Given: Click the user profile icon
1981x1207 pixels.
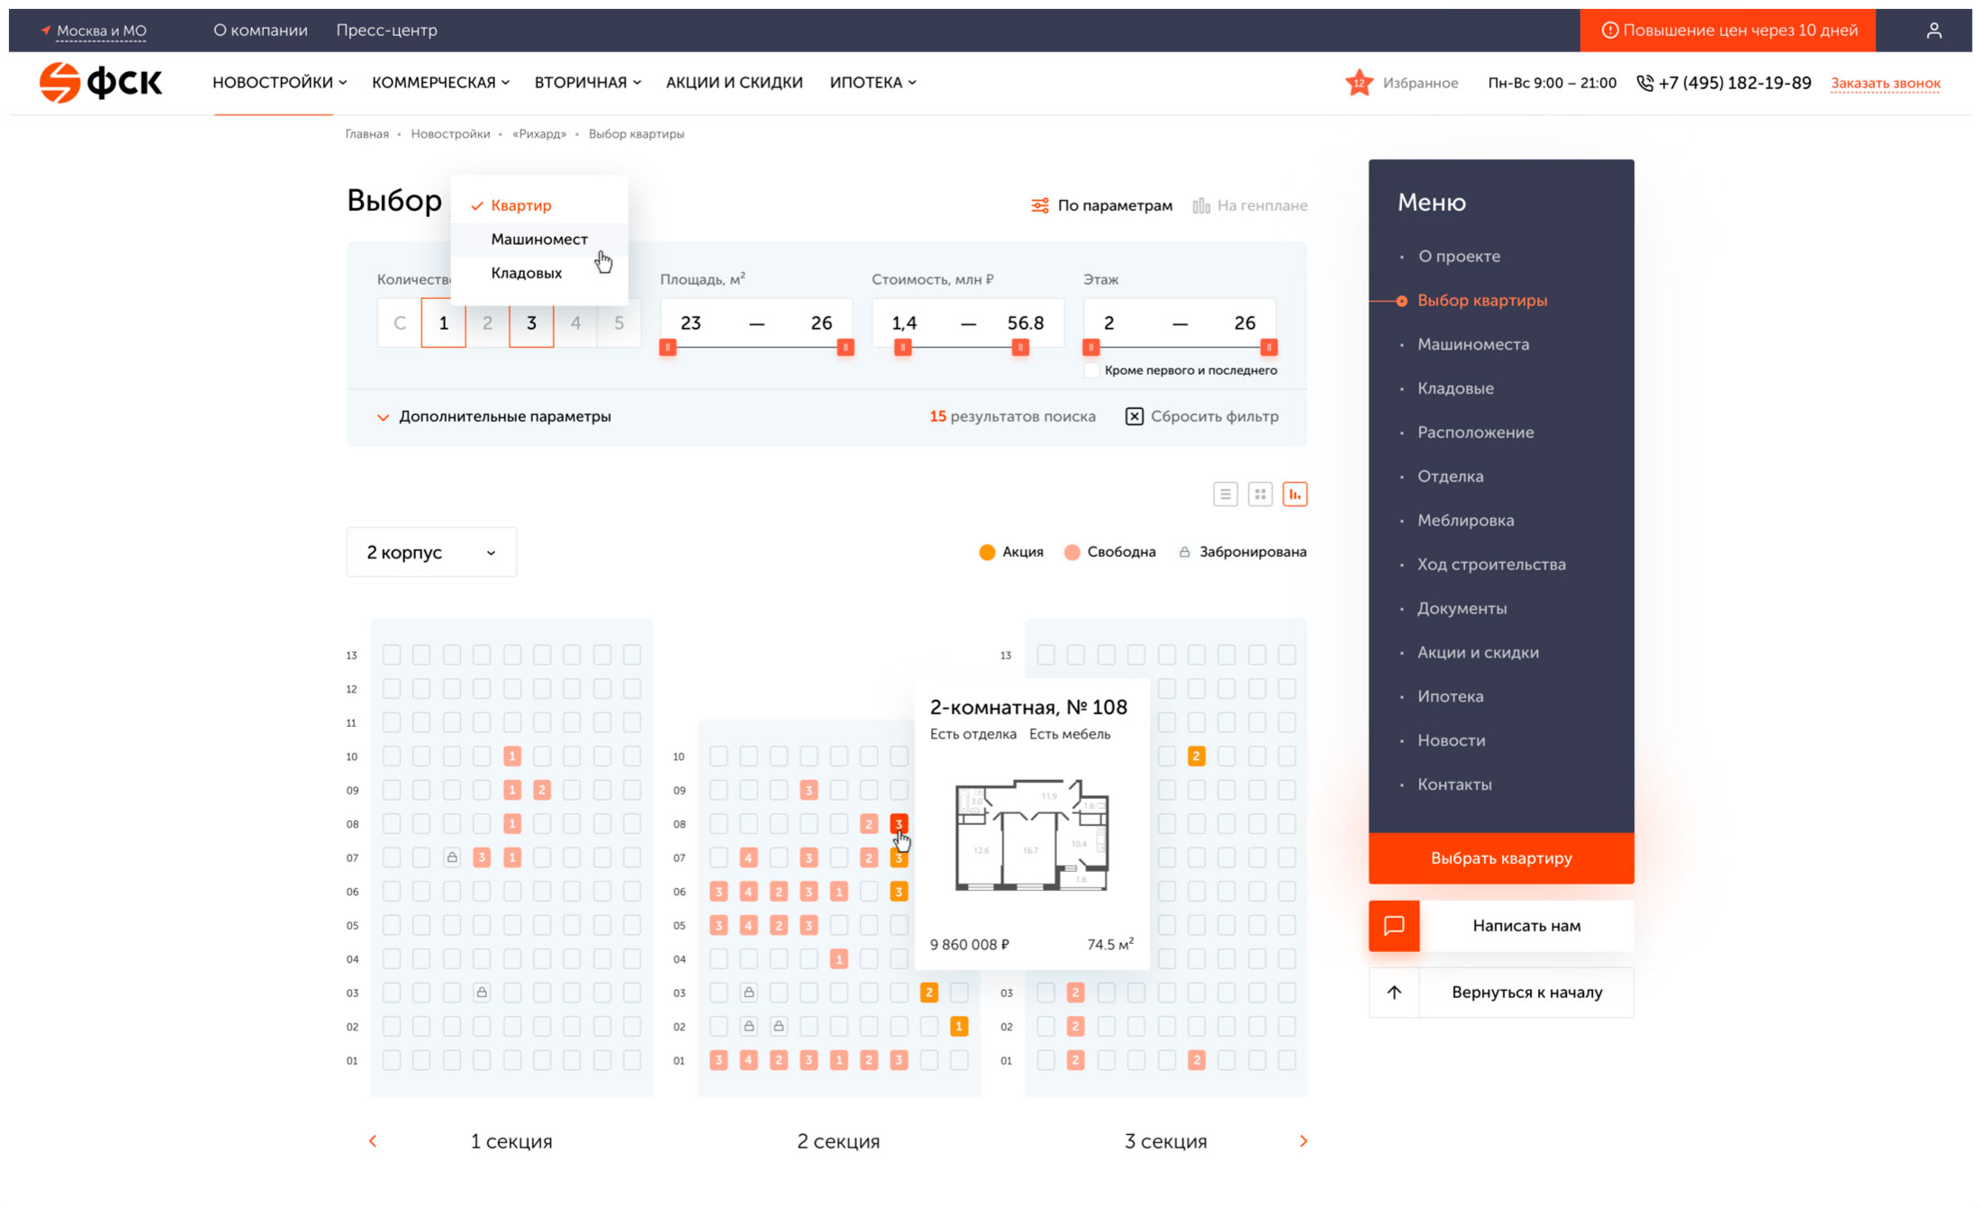Looking at the screenshot, I should tap(1933, 31).
